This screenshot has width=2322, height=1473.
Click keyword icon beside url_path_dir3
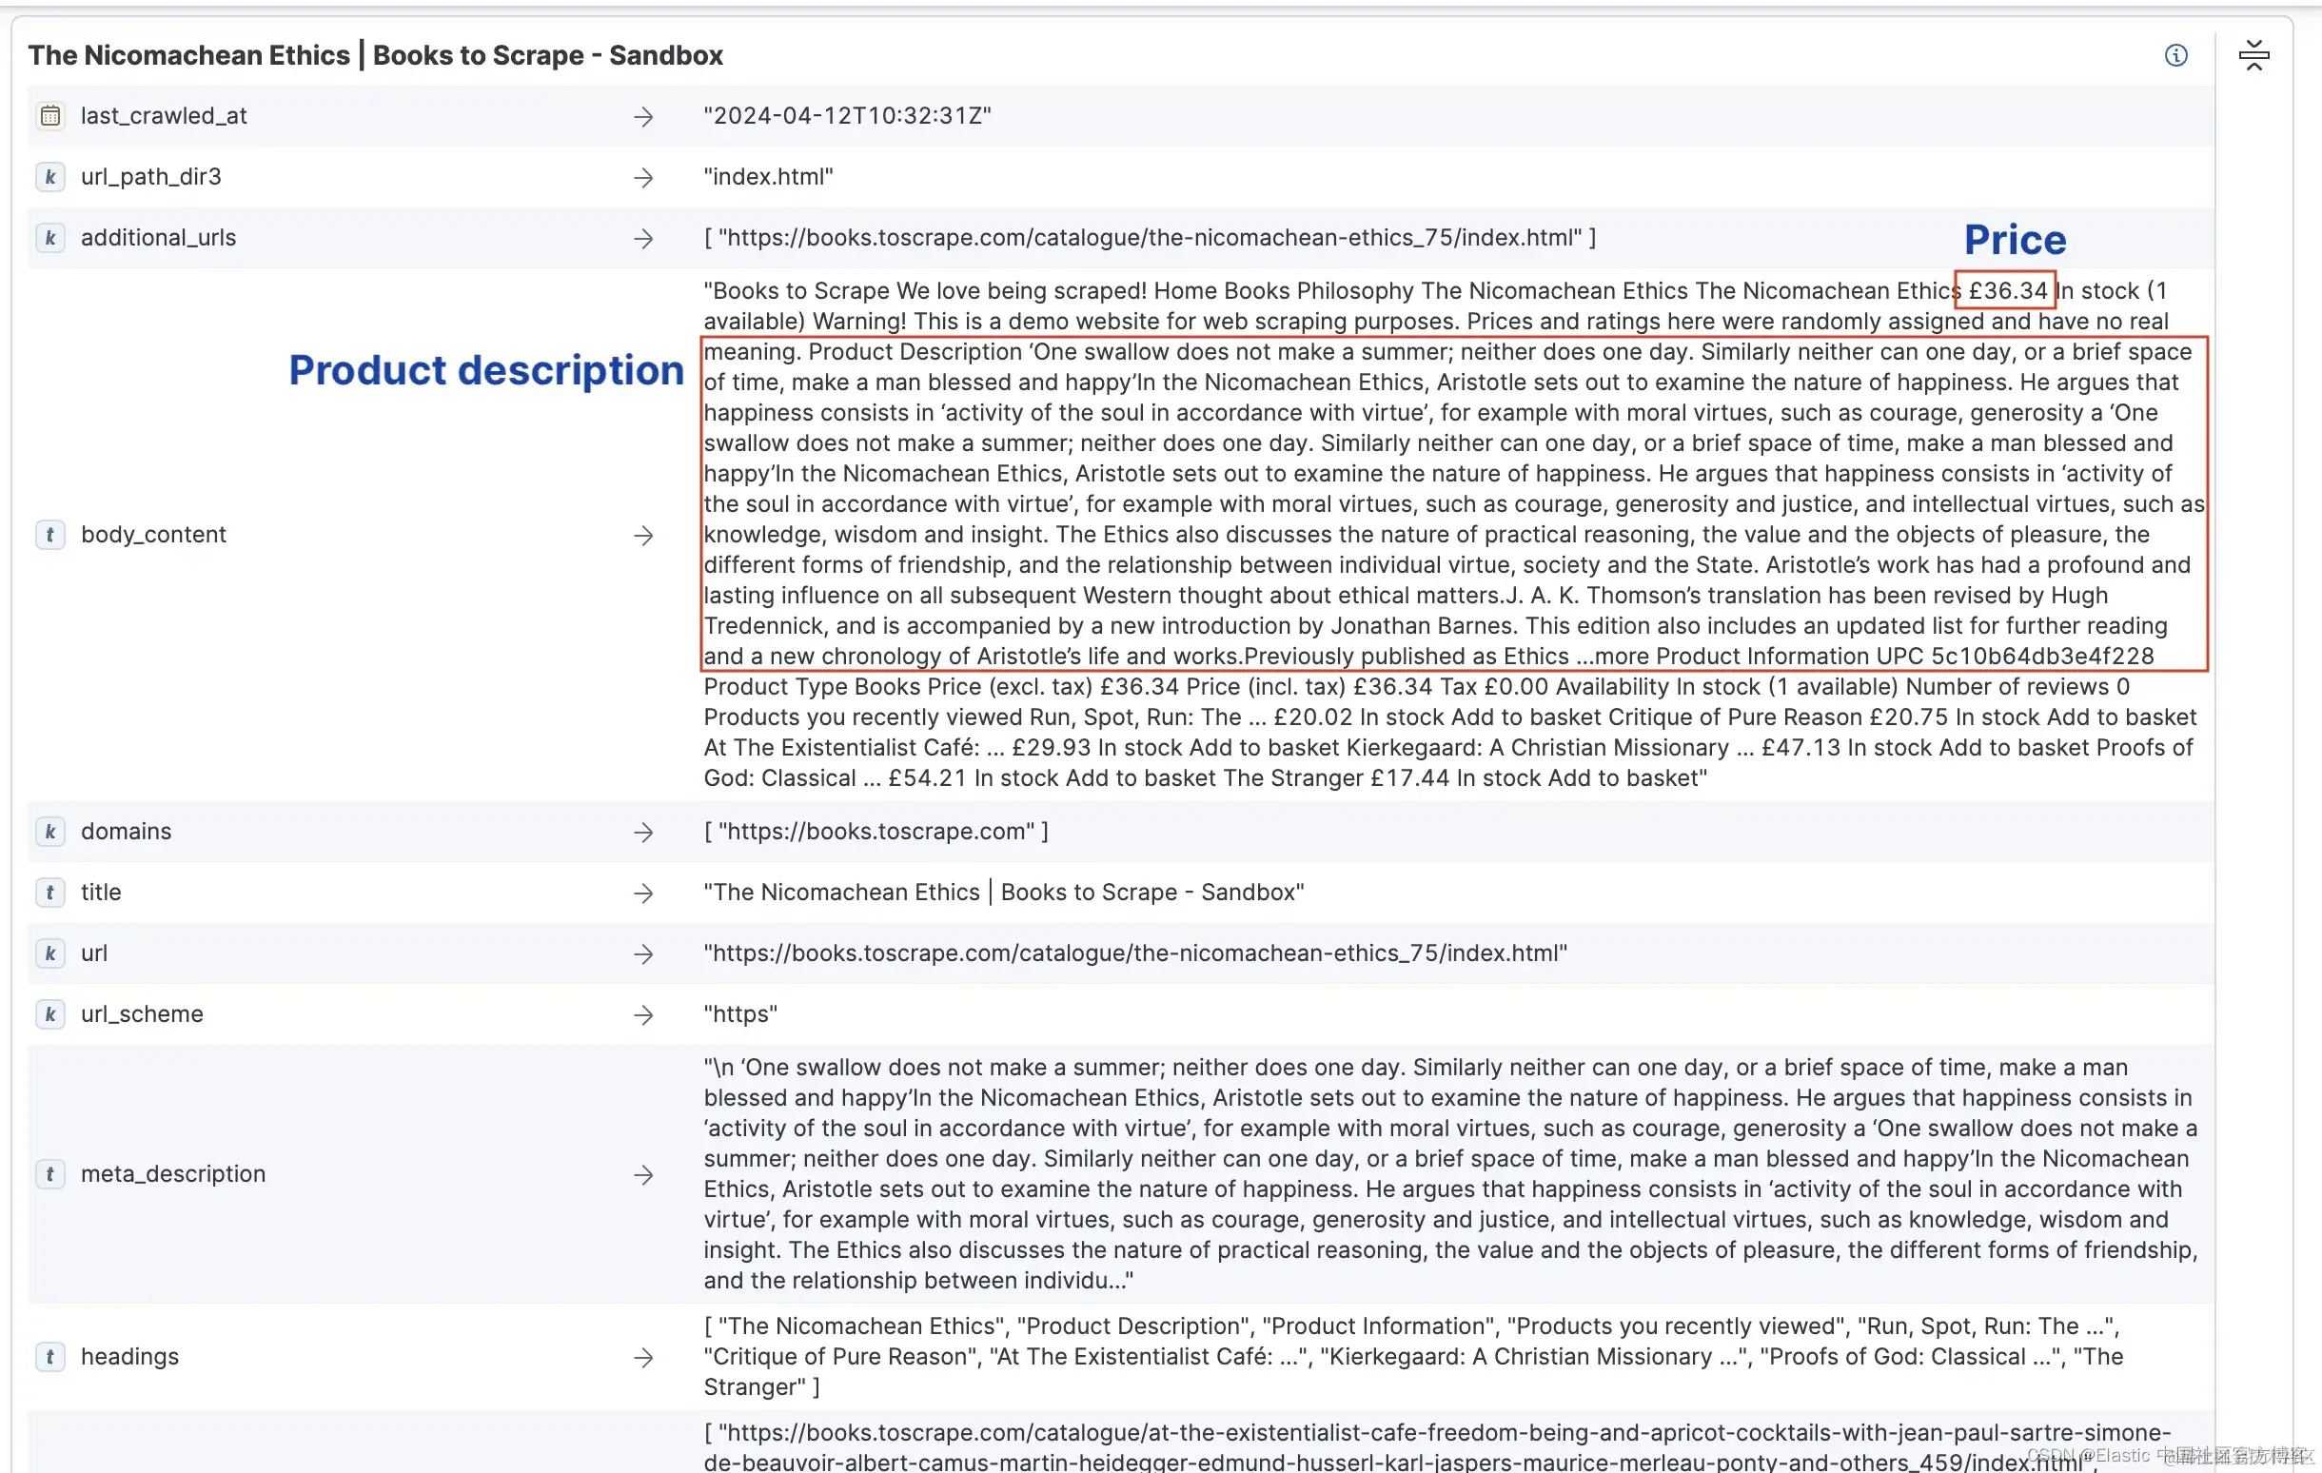(x=50, y=177)
